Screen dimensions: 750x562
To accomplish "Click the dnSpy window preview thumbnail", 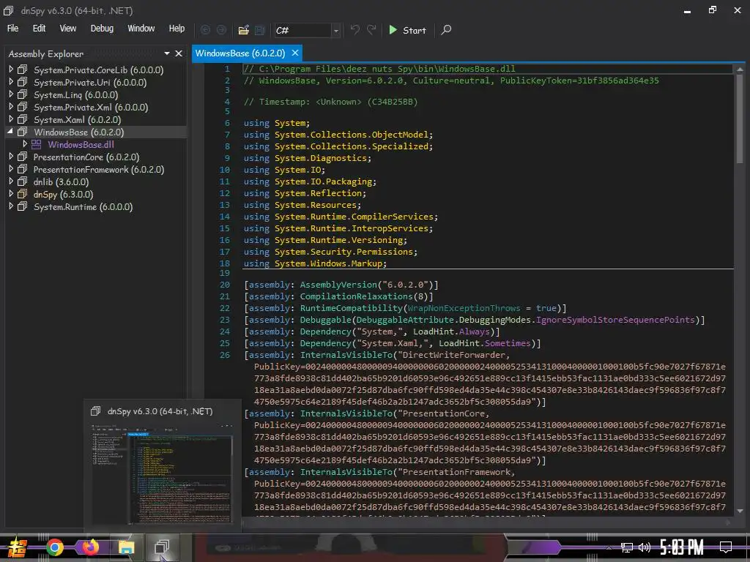I will pos(162,473).
